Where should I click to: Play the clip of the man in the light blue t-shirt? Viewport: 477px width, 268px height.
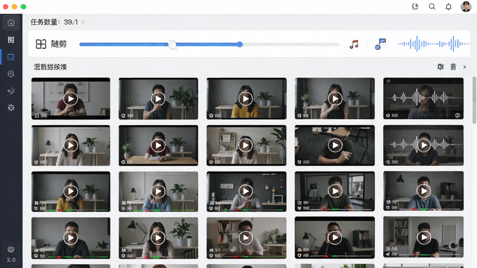tap(424, 191)
